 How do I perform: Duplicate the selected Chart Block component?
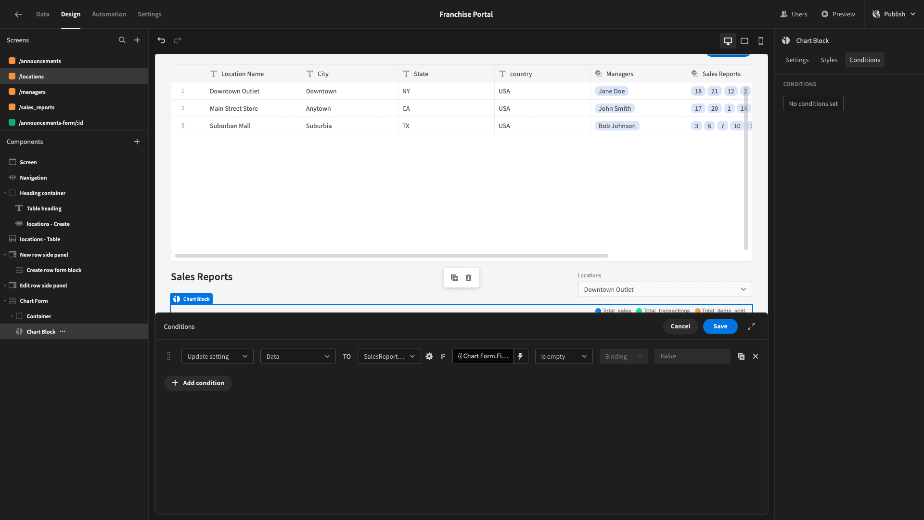coord(454,278)
